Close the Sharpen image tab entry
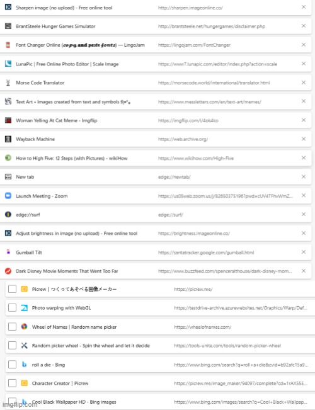The width and height of the screenshot is (315, 410). [x=304, y=7]
